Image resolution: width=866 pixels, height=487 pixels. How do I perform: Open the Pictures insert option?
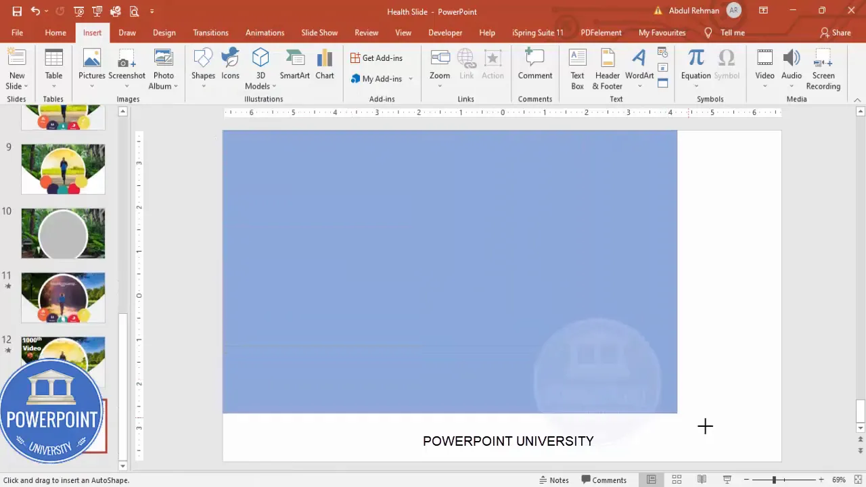(91, 69)
